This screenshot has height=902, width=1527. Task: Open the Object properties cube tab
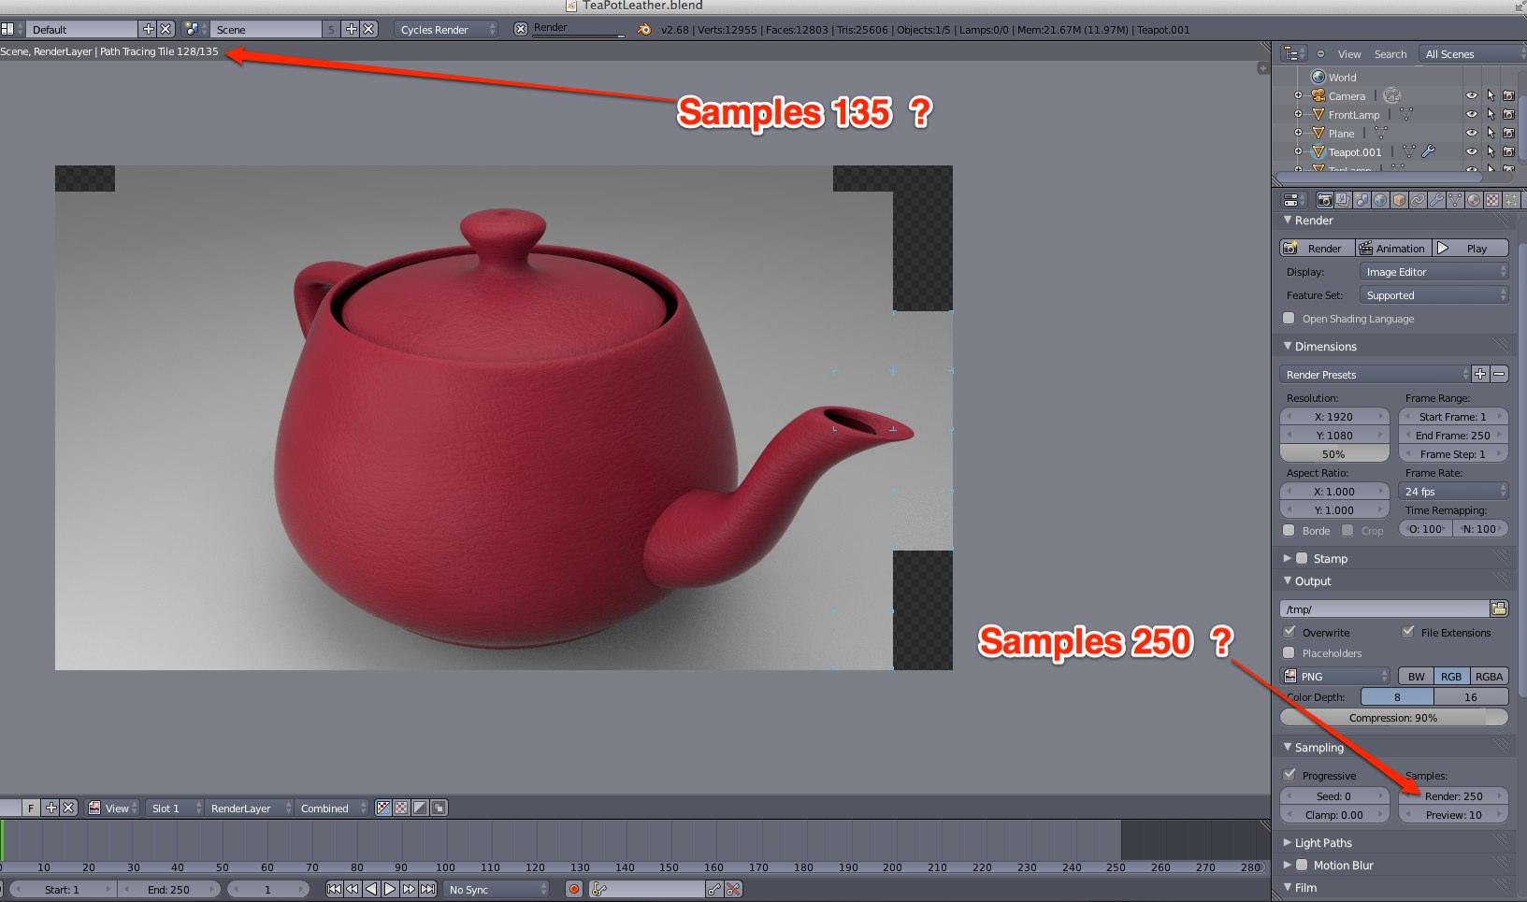tap(1399, 200)
